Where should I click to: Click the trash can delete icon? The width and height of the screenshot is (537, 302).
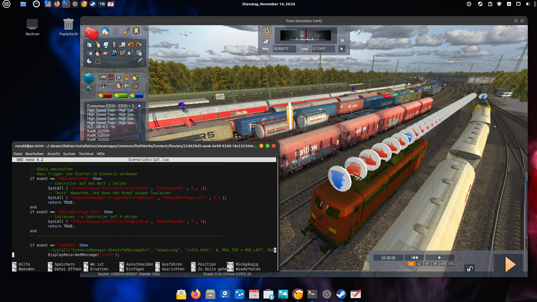[114, 45]
